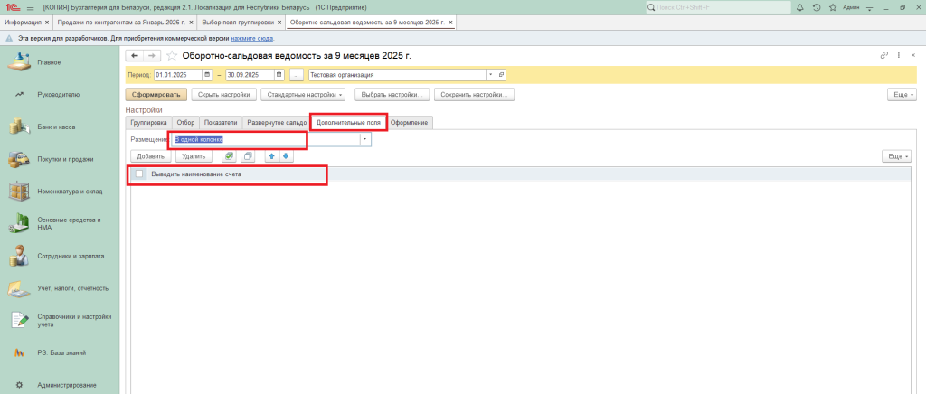Screen dimensions: 926x394
Task: Open the organization dropdown arrow
Action: [490, 74]
